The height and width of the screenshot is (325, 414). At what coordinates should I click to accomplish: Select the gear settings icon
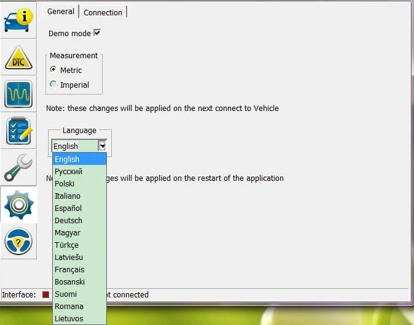coord(18,205)
